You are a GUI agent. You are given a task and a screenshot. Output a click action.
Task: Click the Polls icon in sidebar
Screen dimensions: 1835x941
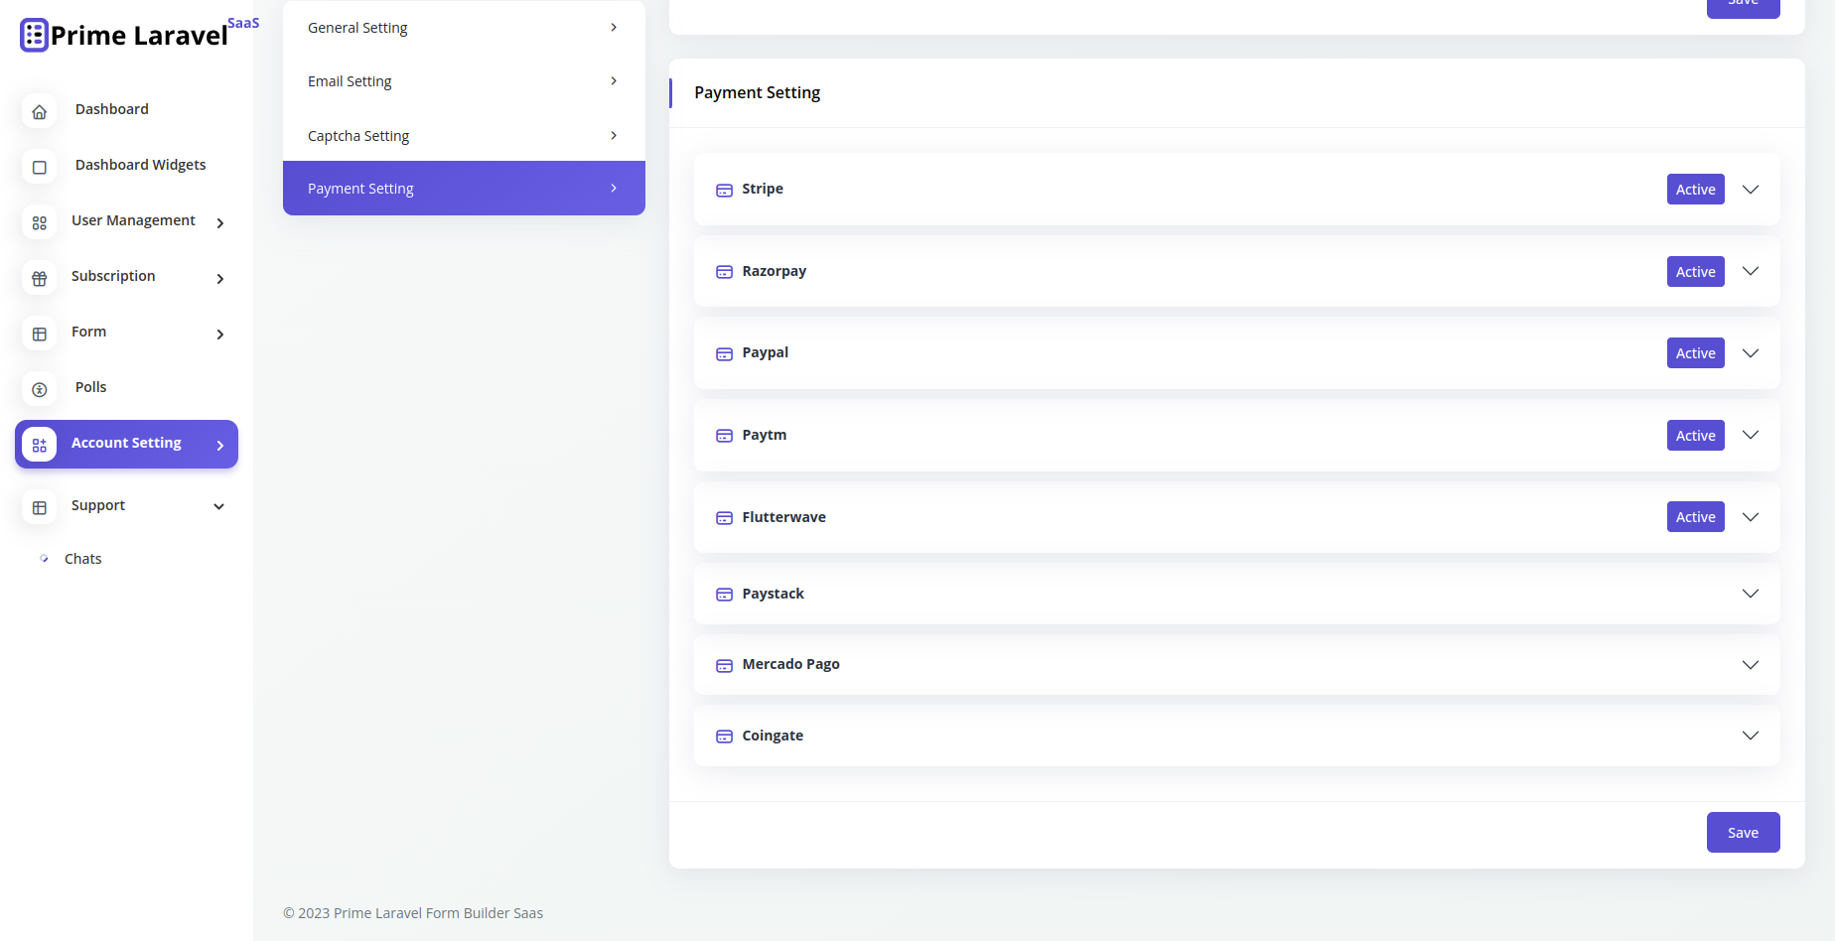coord(39,389)
